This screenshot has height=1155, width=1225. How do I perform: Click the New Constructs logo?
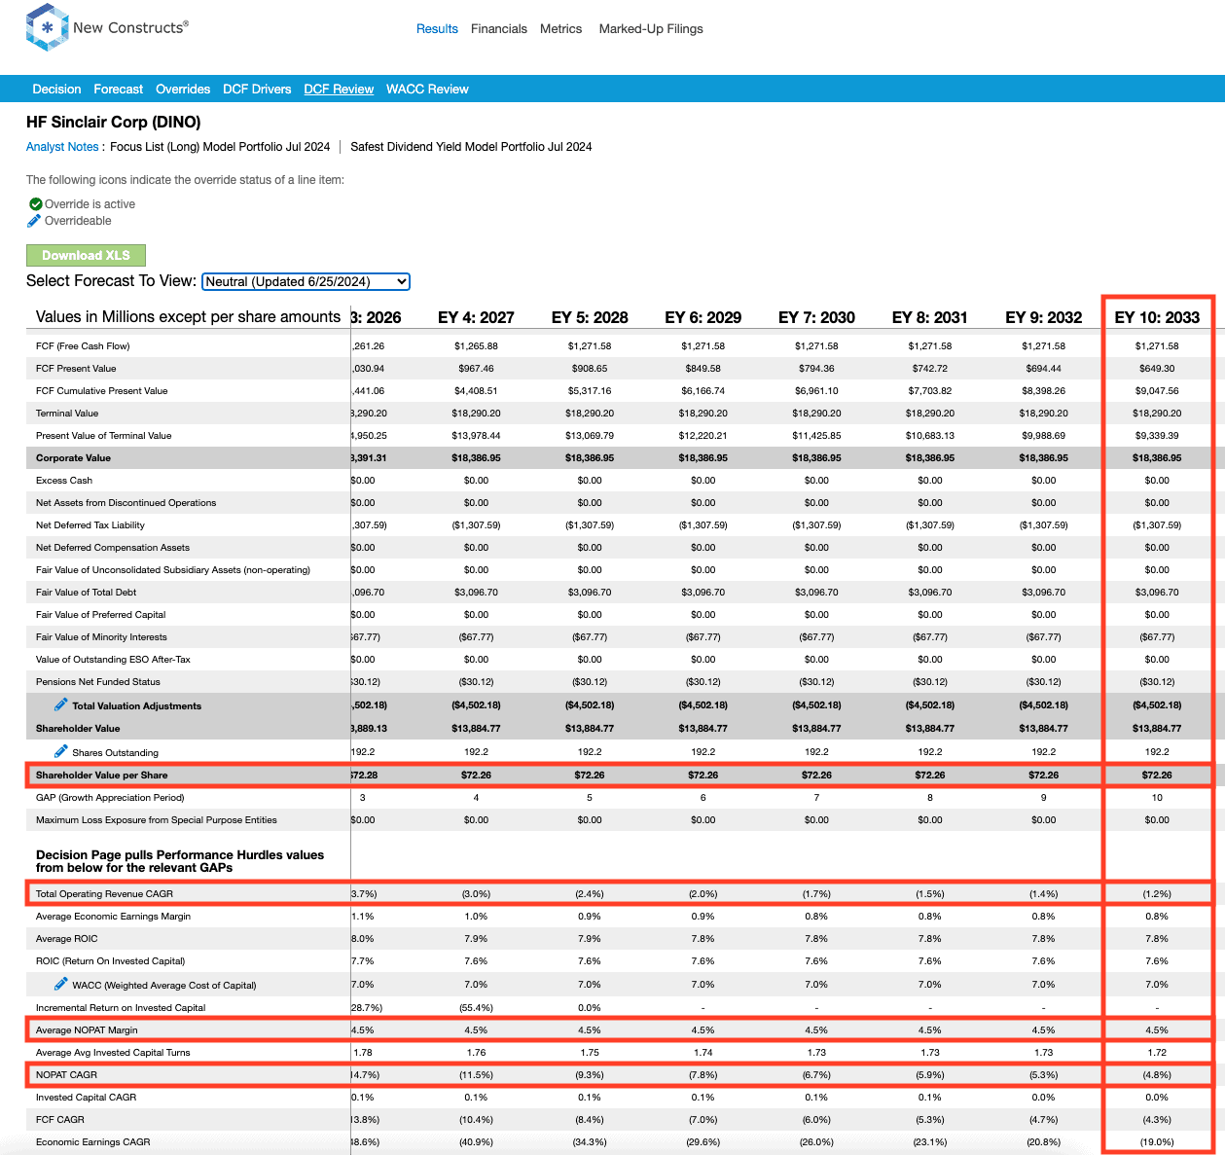(x=107, y=28)
